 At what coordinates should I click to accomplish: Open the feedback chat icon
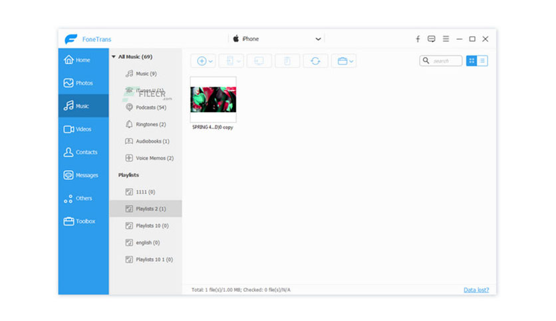pyautogui.click(x=431, y=39)
